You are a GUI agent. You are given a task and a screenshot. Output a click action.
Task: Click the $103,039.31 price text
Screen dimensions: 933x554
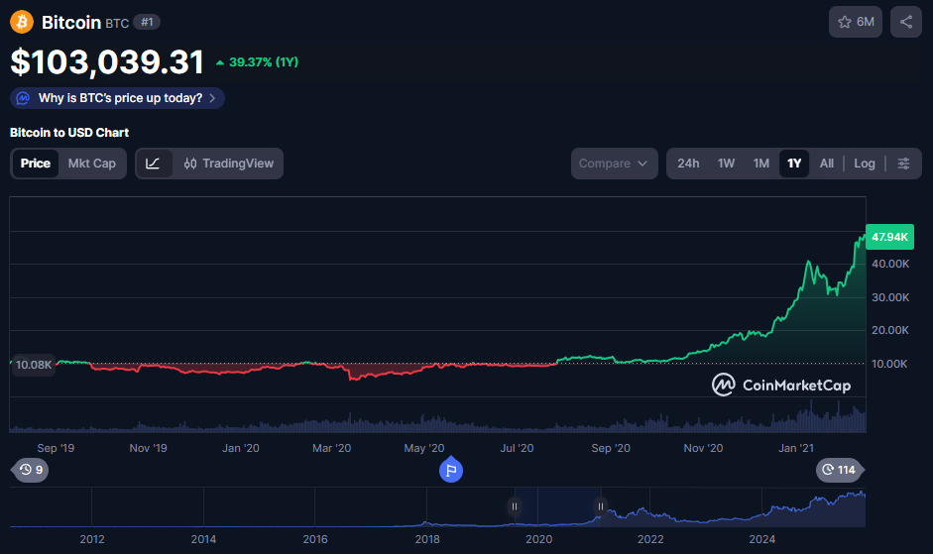tap(107, 61)
